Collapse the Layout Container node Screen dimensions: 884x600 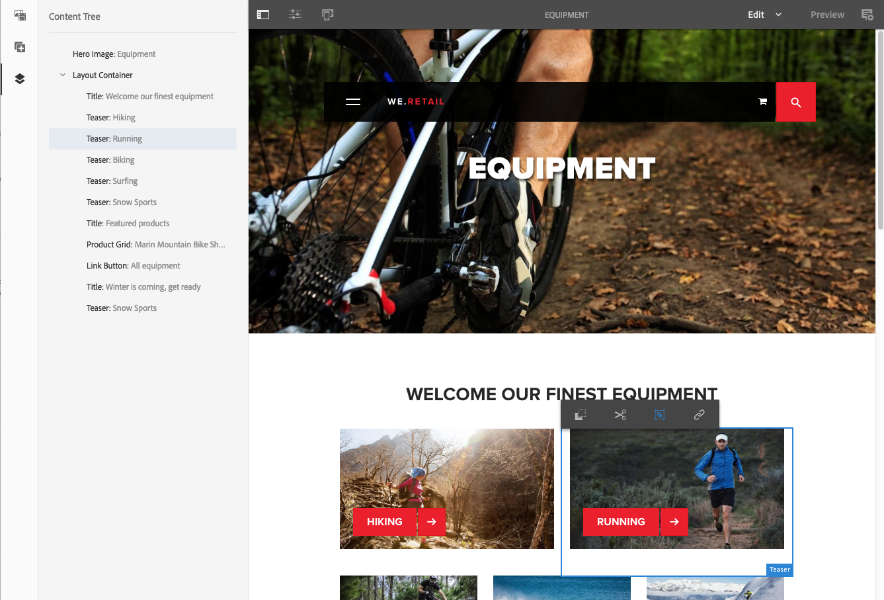63,75
